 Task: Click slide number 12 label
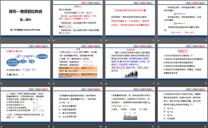[x=205, y=126]
